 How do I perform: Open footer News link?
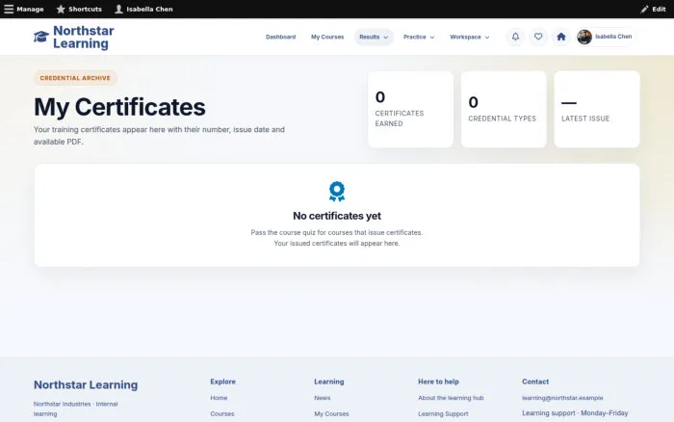point(323,398)
